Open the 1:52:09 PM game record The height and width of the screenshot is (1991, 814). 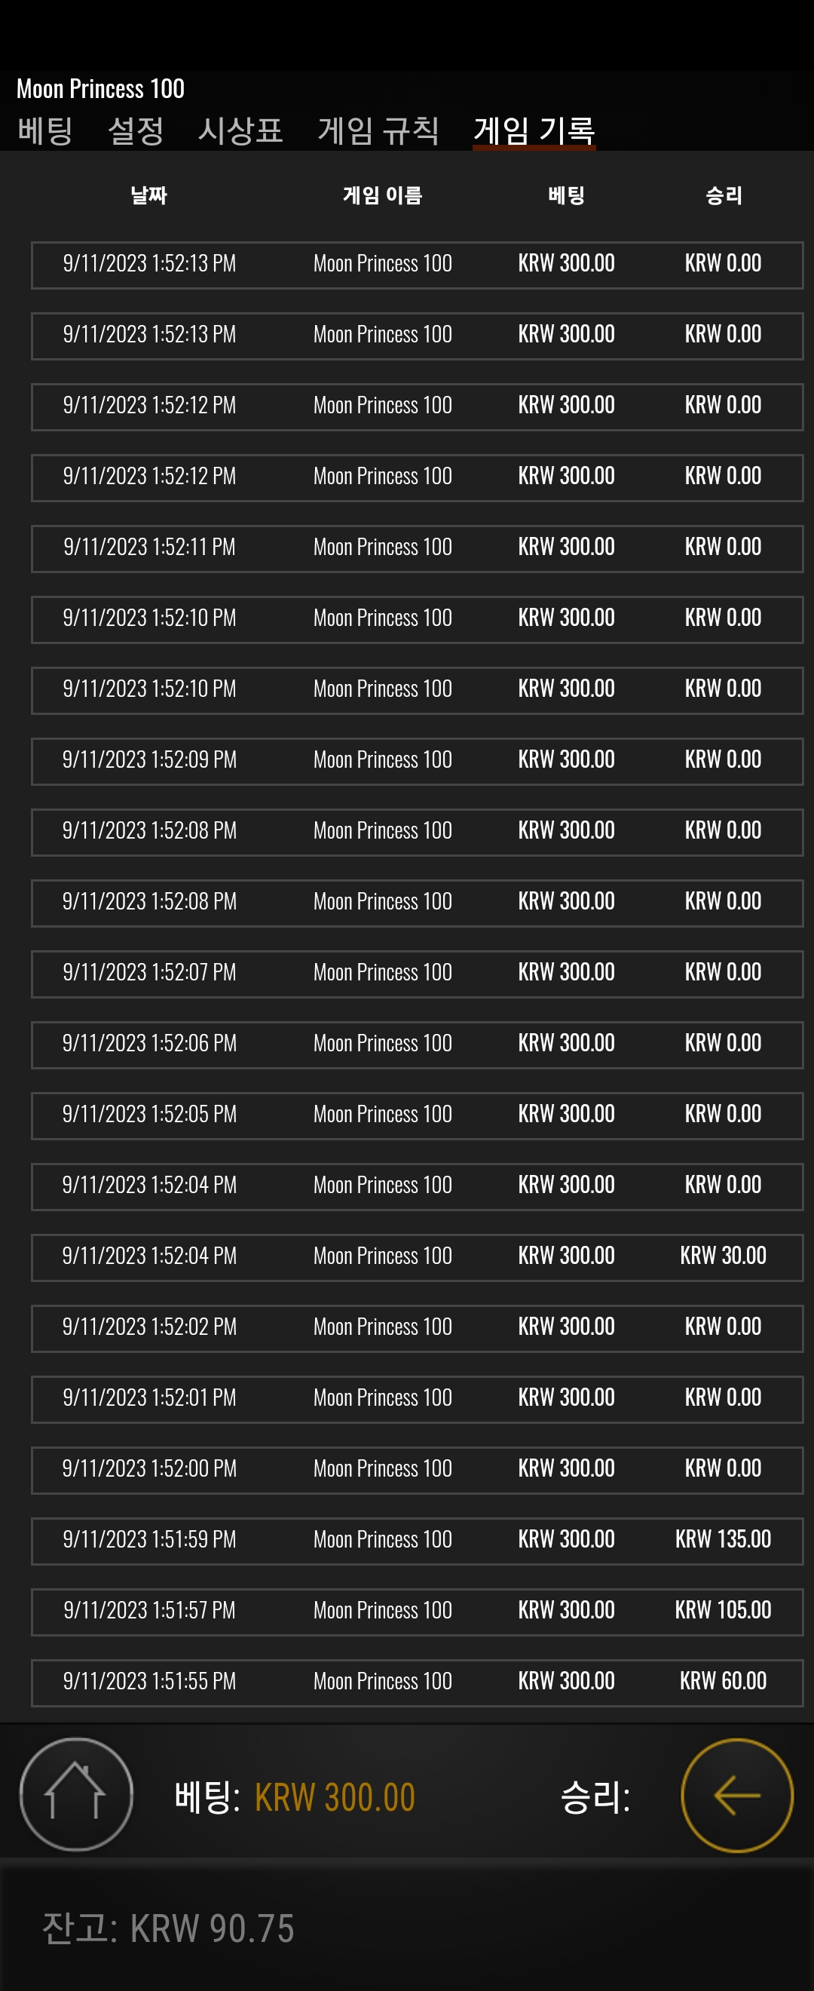pos(417,760)
